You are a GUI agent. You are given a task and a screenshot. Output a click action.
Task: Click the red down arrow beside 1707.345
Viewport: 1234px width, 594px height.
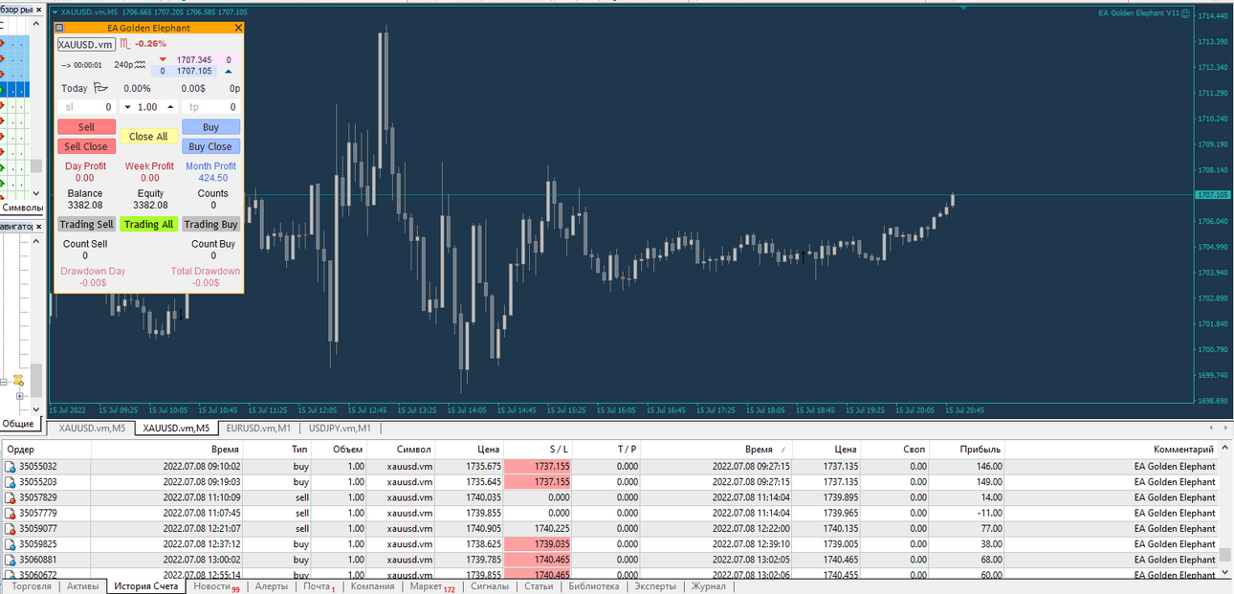163,60
